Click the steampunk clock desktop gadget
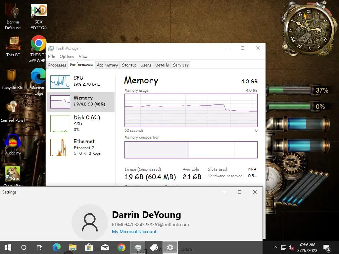This screenshot has height=254, width=339. click(309, 30)
